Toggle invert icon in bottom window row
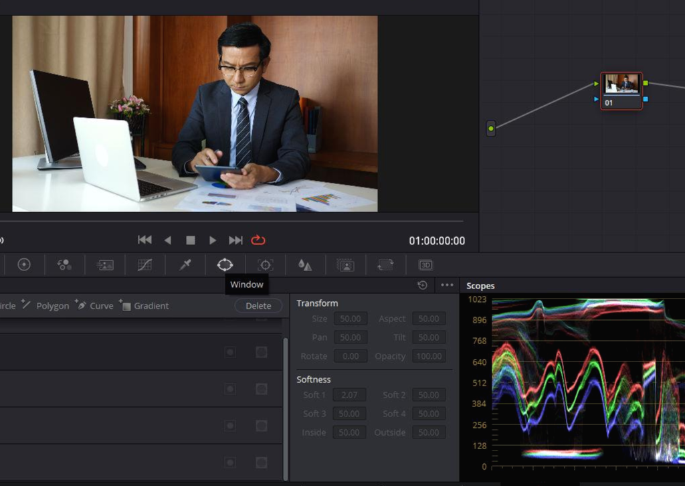 click(x=230, y=463)
